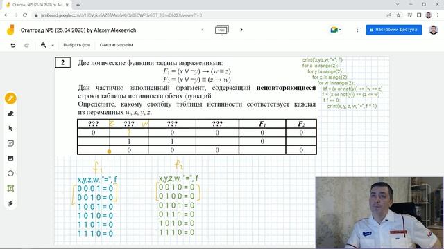The width and height of the screenshot is (444, 249).
Task: Undo the last action
Action: point(13,45)
